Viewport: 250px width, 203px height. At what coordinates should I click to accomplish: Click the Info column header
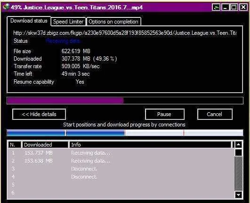pyautogui.click(x=150, y=145)
